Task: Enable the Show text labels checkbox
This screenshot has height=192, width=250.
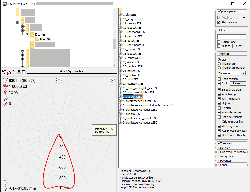Action: click(x=219, y=117)
